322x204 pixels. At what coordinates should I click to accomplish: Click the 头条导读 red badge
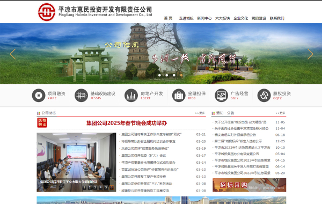tap(42, 122)
